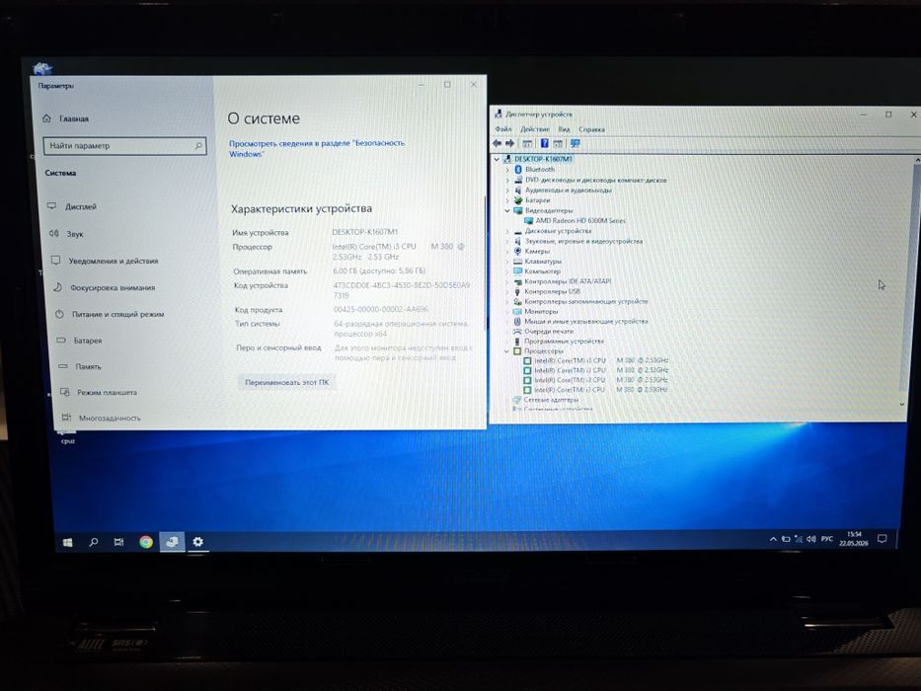Select the Очереди печати category
This screenshot has width=921, height=691.
(549, 331)
